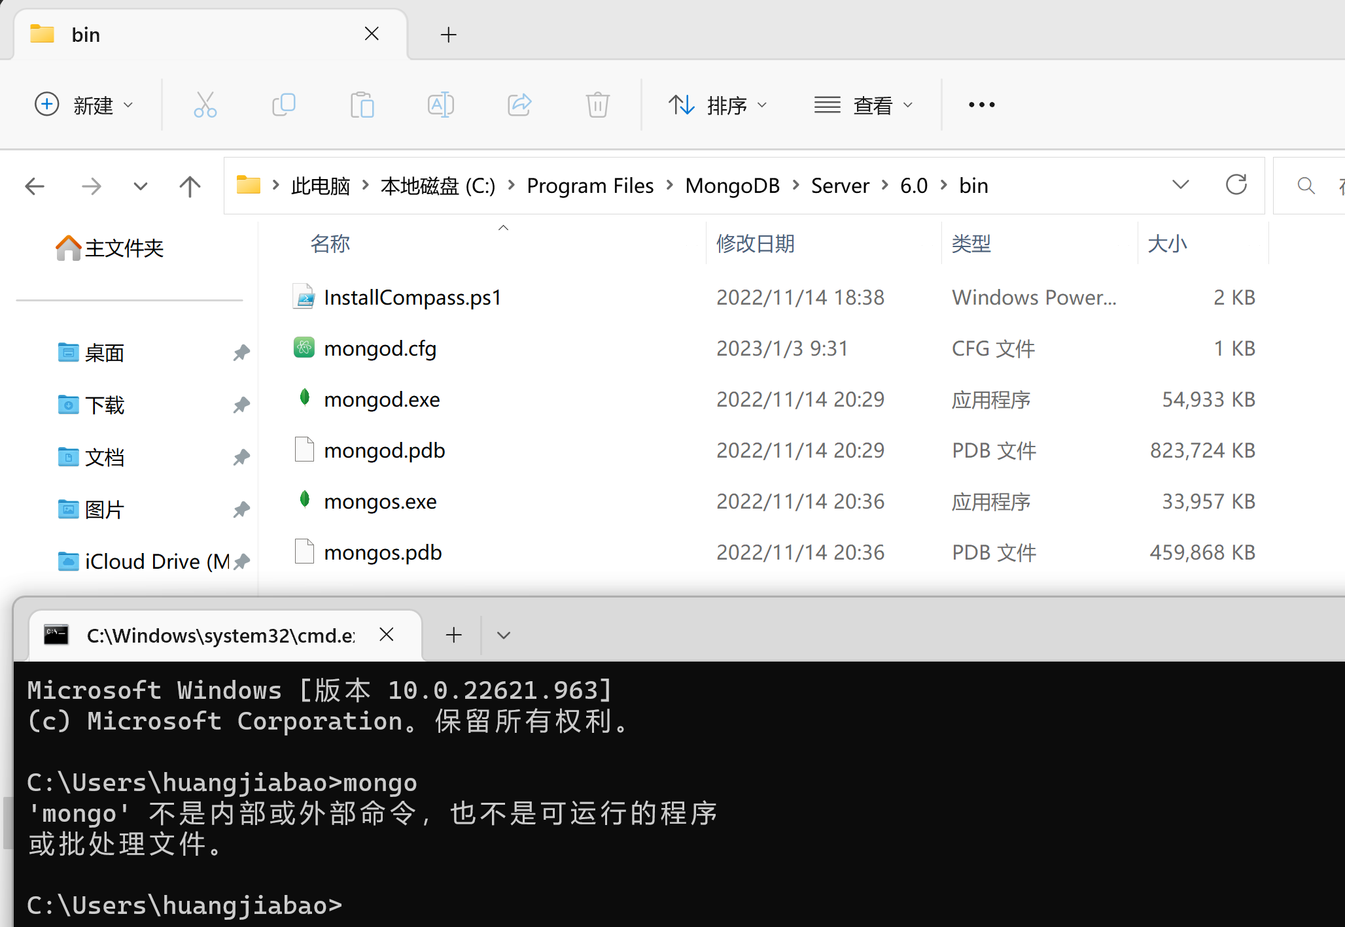Click the search magnifier icon

coord(1306,186)
